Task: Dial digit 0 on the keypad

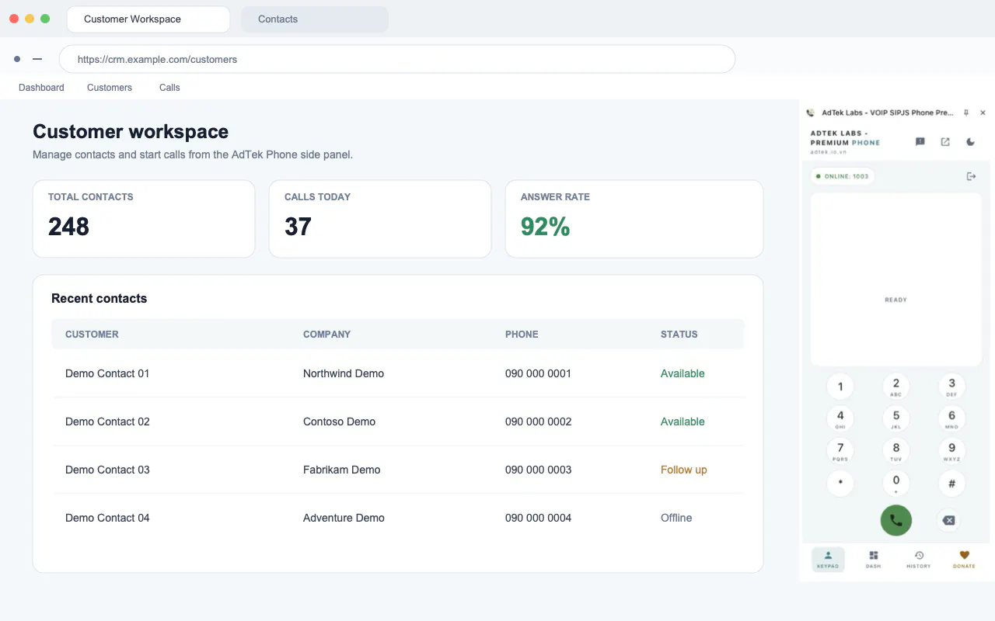Action: point(895,484)
